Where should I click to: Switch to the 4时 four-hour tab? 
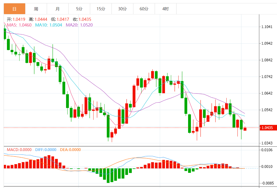tap(165, 9)
